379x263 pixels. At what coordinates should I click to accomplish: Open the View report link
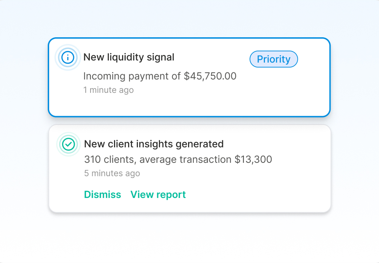click(158, 194)
